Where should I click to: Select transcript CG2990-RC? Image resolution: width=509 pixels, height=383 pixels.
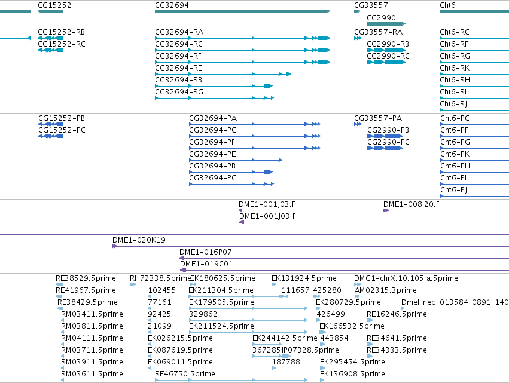[388, 56]
